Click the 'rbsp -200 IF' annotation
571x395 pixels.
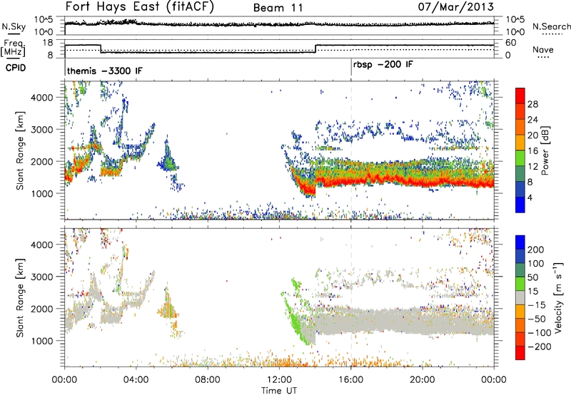[x=383, y=64]
